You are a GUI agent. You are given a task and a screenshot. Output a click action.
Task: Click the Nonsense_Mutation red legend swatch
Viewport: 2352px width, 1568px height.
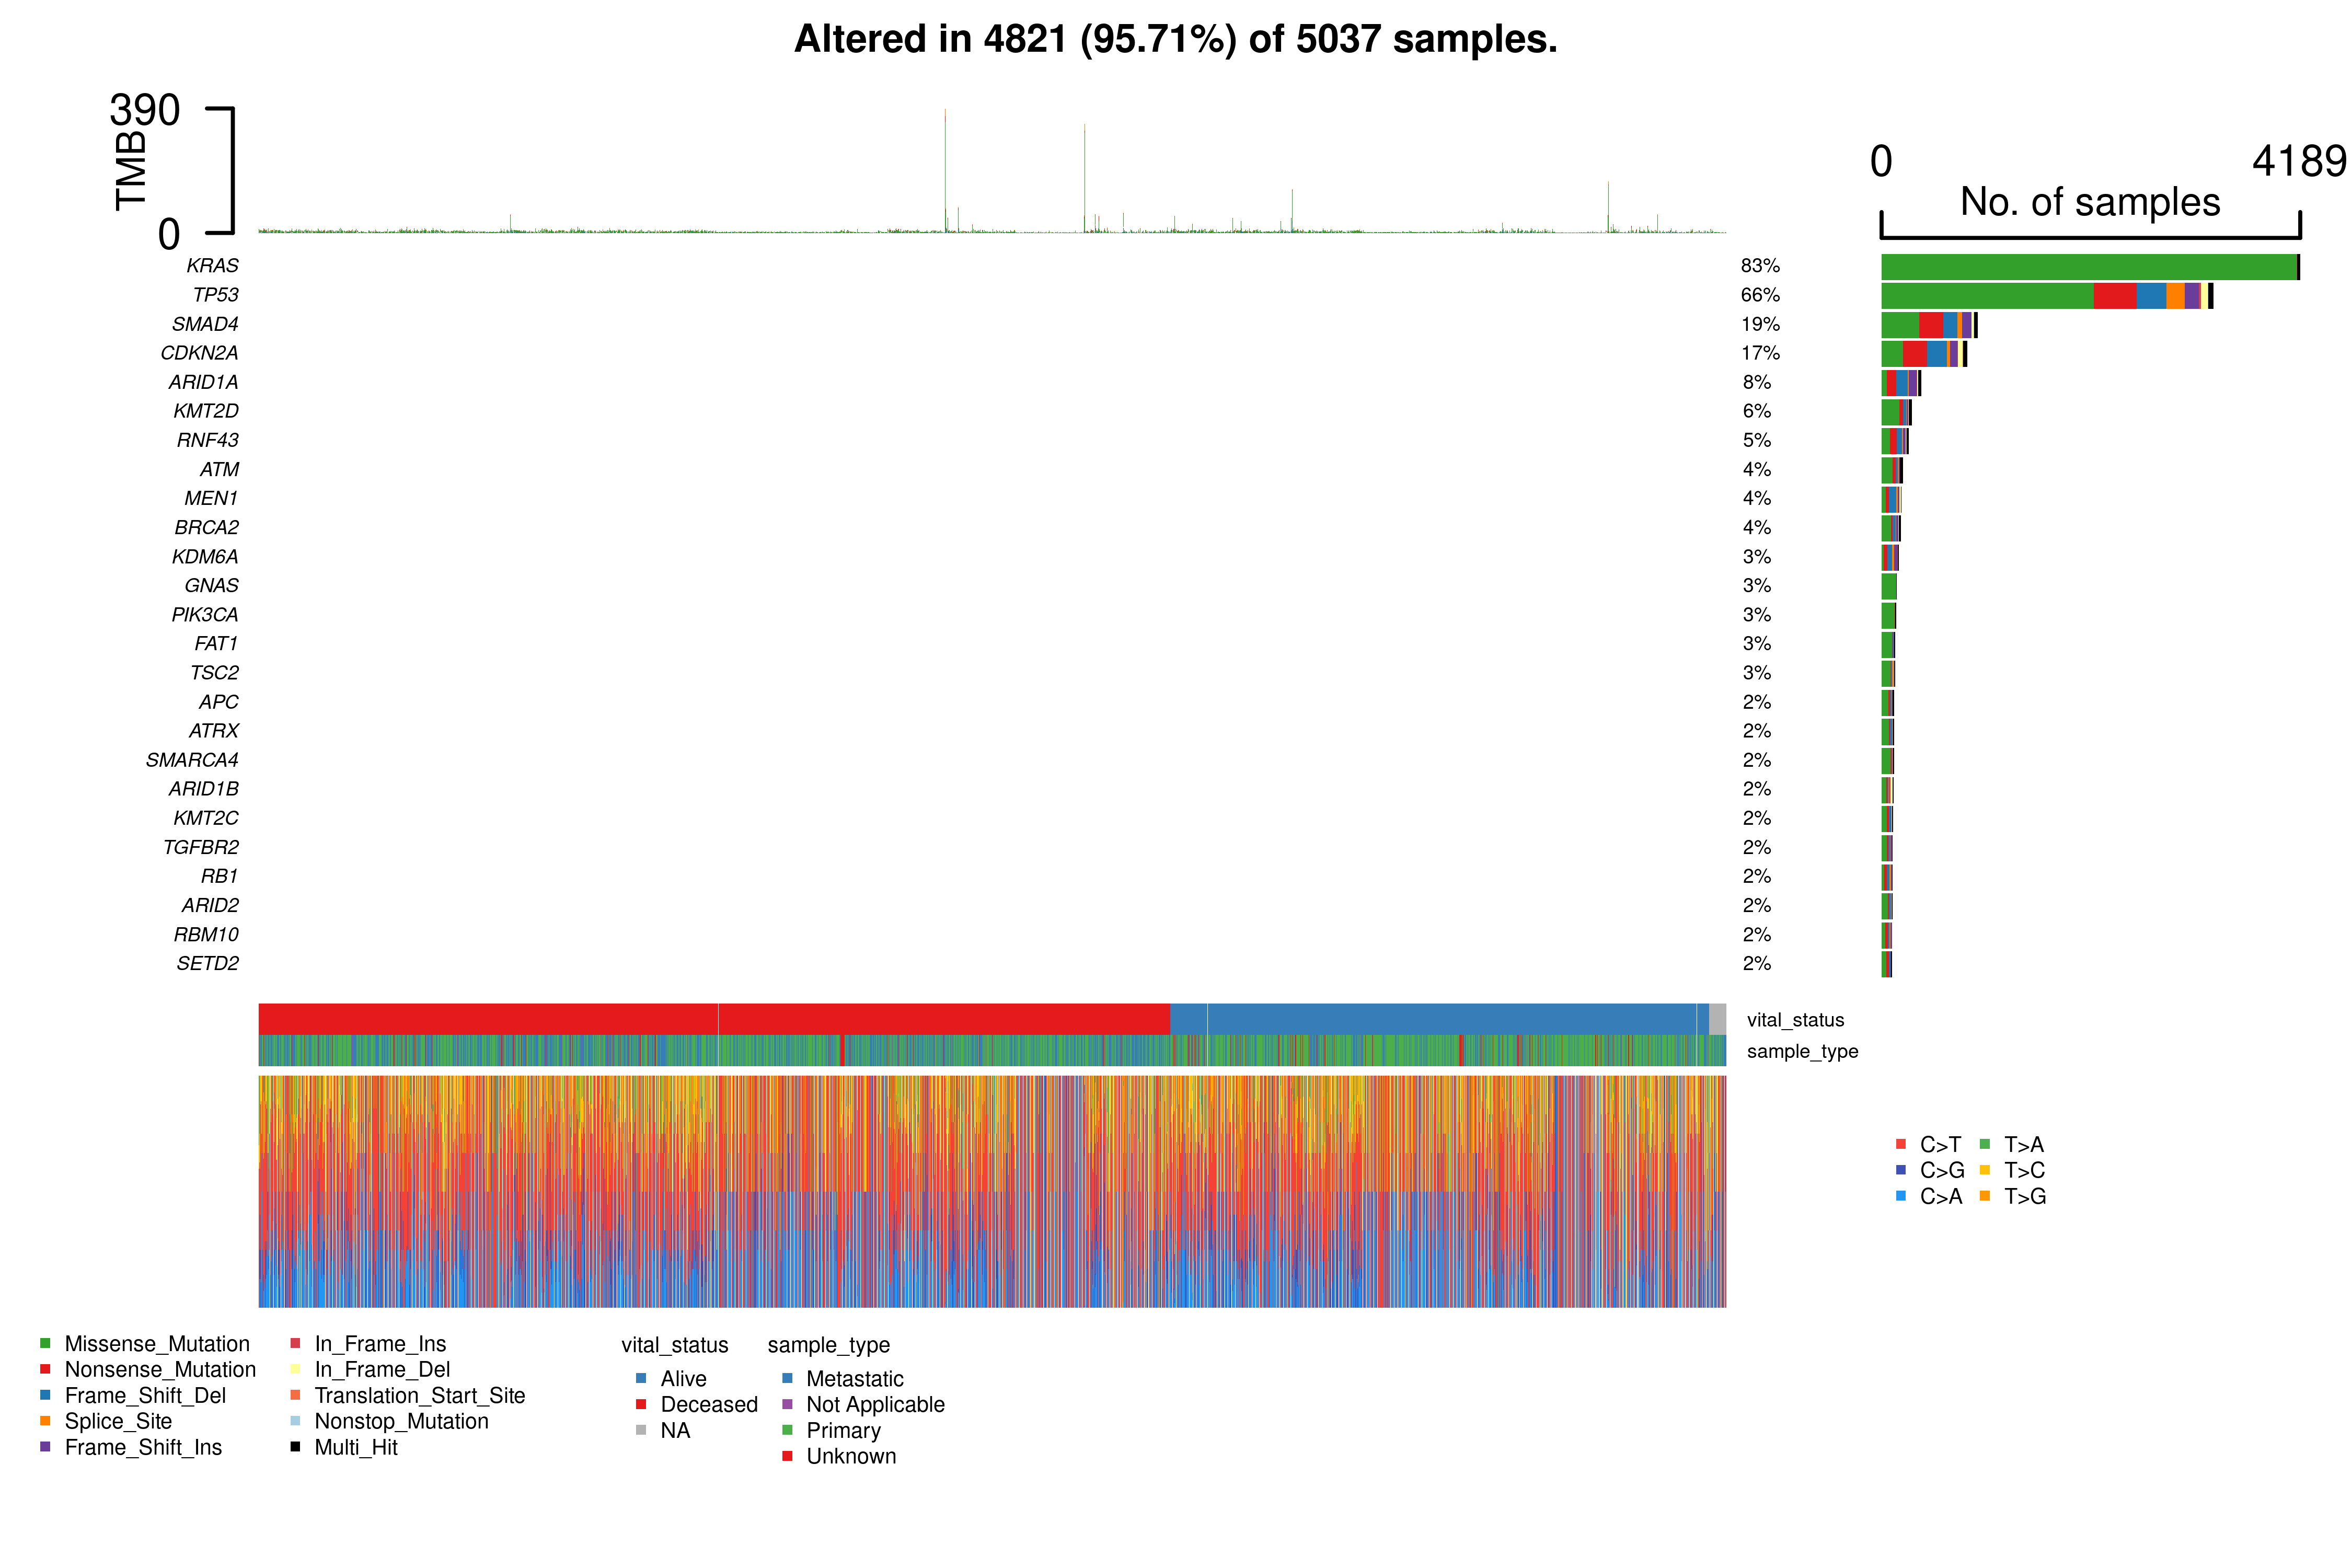[x=45, y=1369]
